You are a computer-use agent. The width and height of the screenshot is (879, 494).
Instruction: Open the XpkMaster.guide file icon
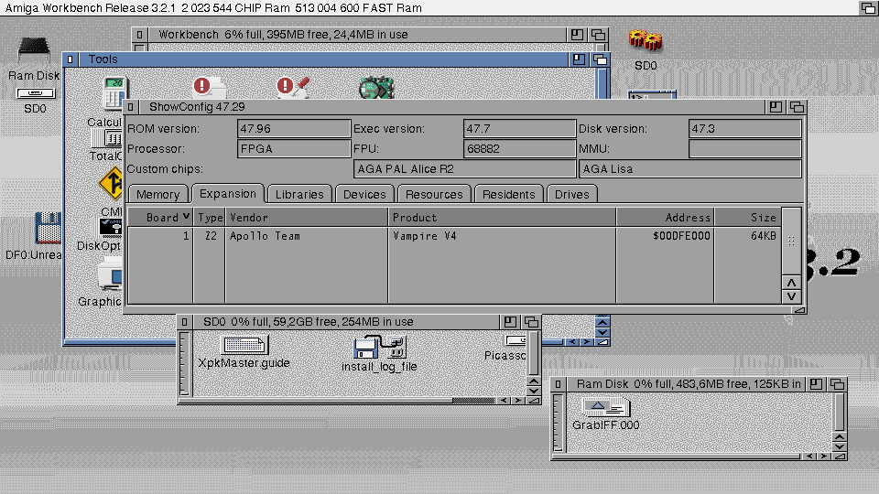(x=244, y=346)
